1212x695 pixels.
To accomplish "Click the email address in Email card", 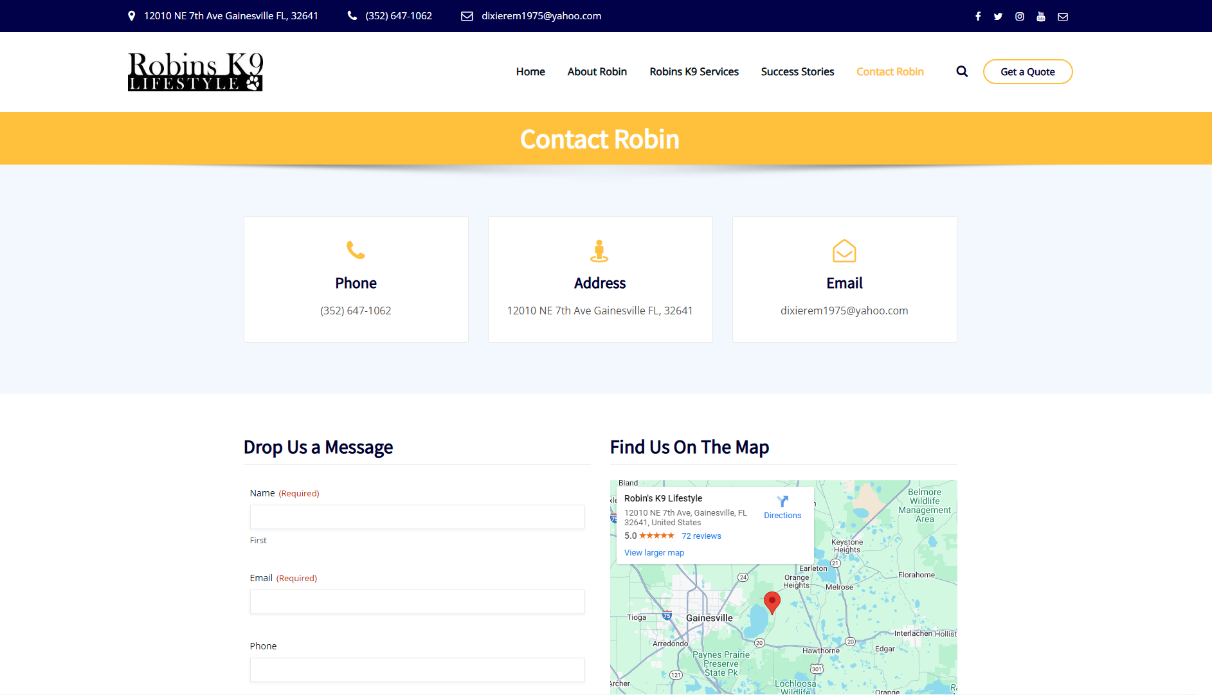I will (x=844, y=311).
